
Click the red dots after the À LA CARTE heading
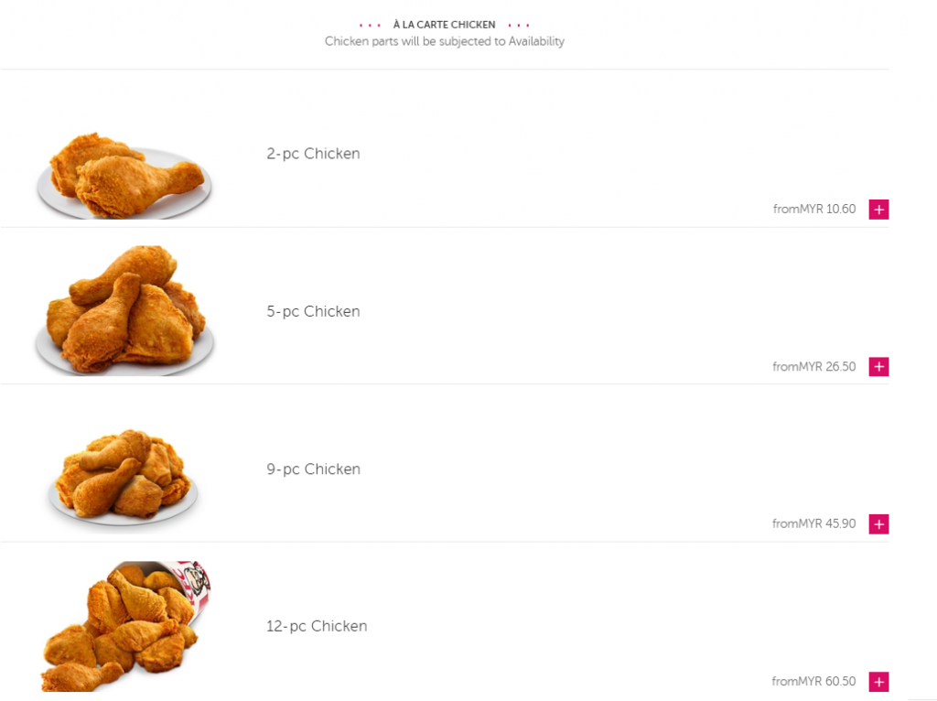click(x=519, y=26)
